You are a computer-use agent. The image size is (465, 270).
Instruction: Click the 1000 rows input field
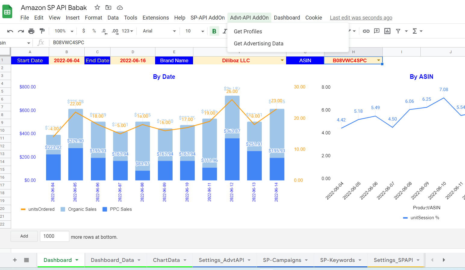tap(55, 236)
